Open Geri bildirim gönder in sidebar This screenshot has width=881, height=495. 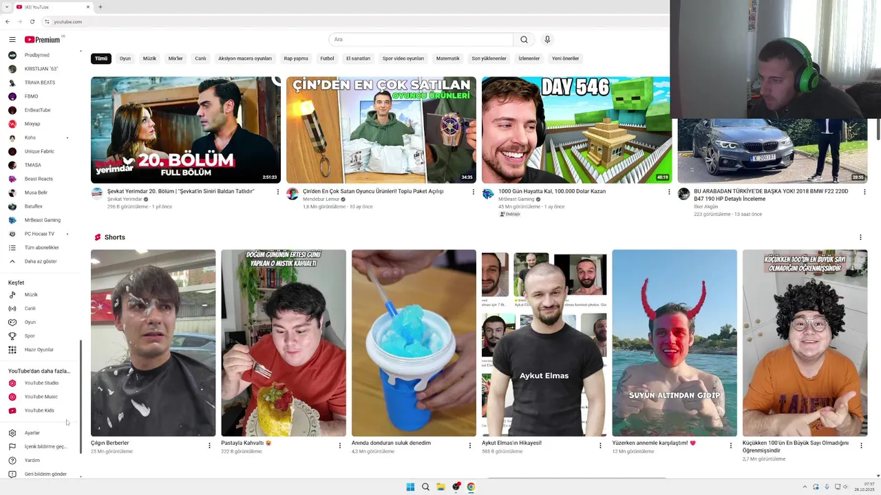(41, 474)
